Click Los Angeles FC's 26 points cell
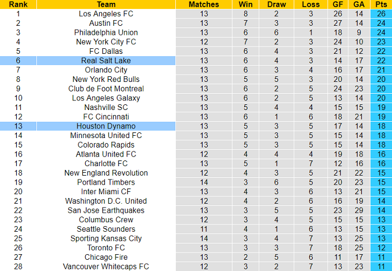 380,13
